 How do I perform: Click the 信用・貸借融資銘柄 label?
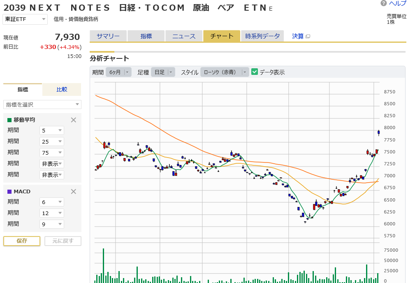(76, 19)
